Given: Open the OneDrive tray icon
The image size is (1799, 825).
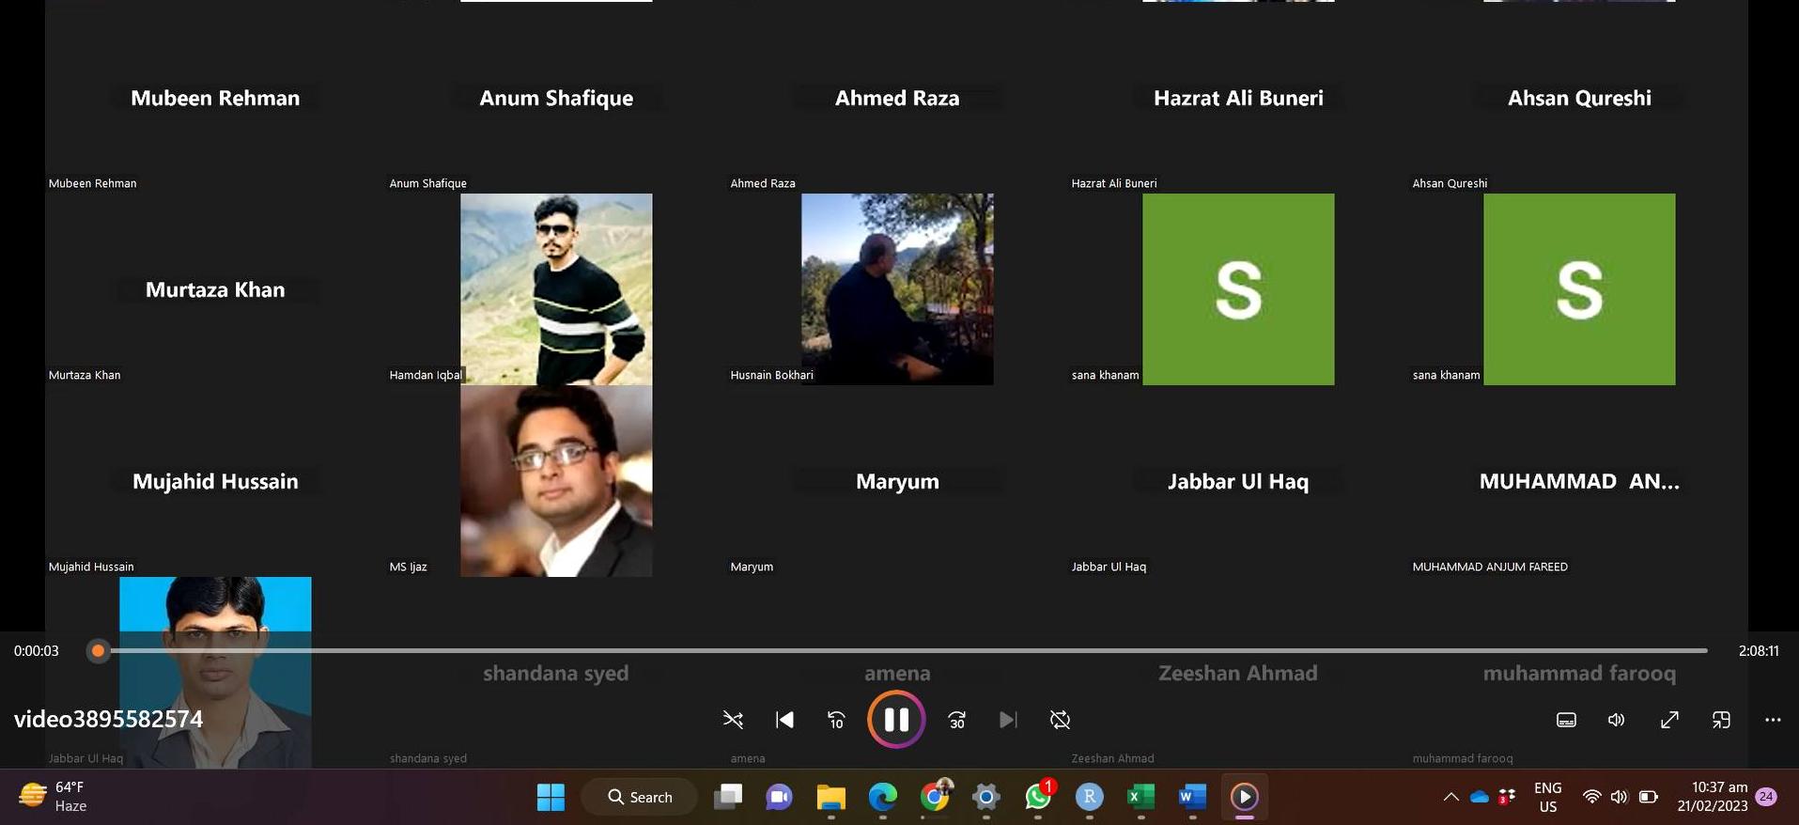Looking at the screenshot, I should (1480, 797).
